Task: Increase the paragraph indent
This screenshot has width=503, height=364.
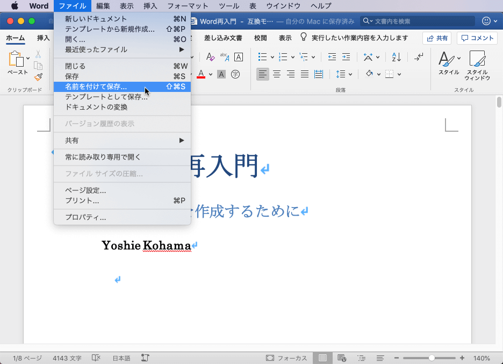Action: [346, 56]
